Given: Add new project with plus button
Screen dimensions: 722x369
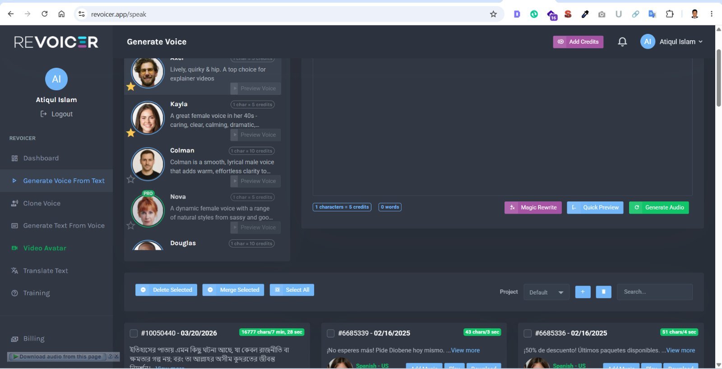Looking at the screenshot, I should pos(583,292).
